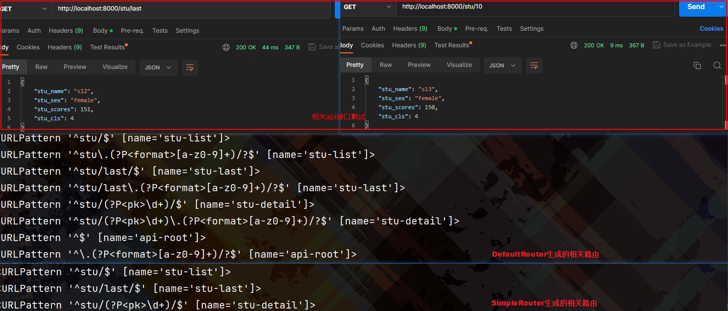Screen dimensions: 728x311
Task: Select Preview view in the stu/last response
Action: pos(75,67)
